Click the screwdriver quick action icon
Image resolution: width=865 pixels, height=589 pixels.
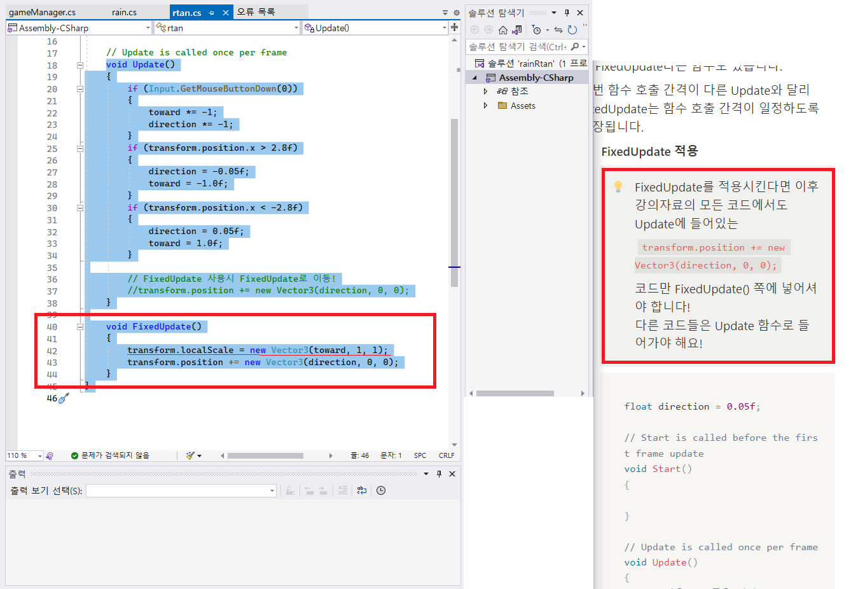64,398
